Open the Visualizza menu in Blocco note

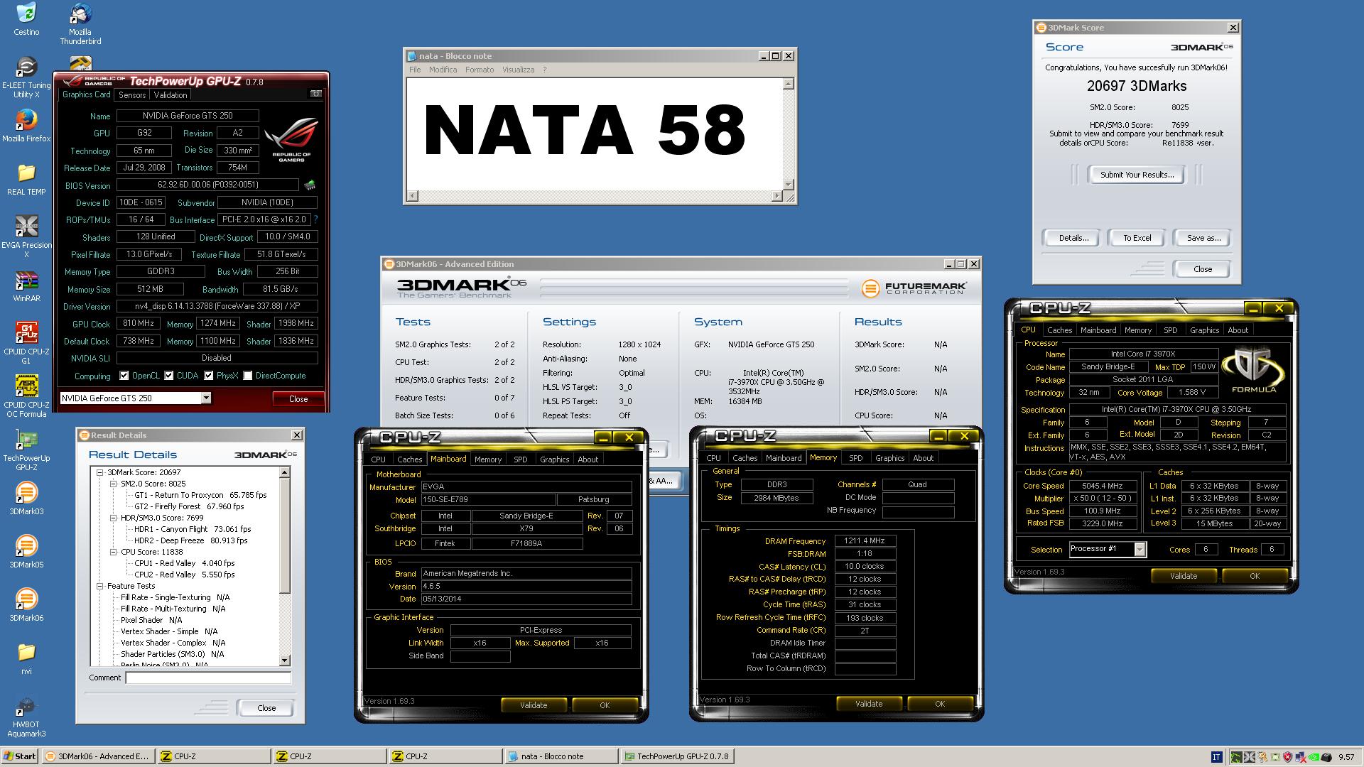pyautogui.click(x=518, y=70)
